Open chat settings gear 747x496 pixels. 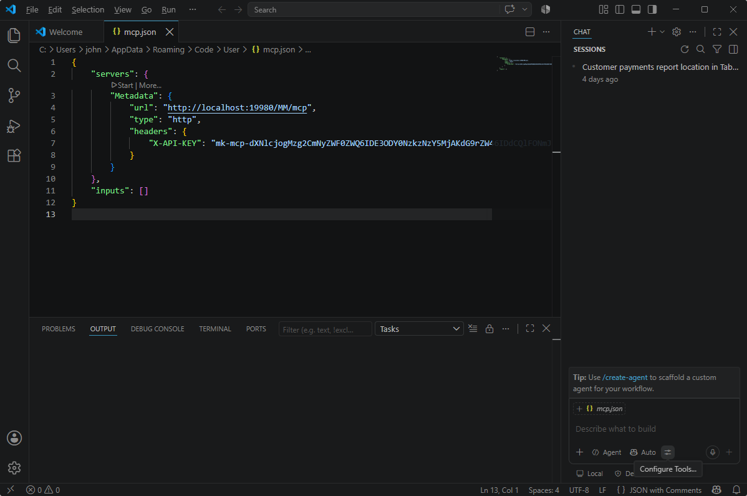pos(677,32)
